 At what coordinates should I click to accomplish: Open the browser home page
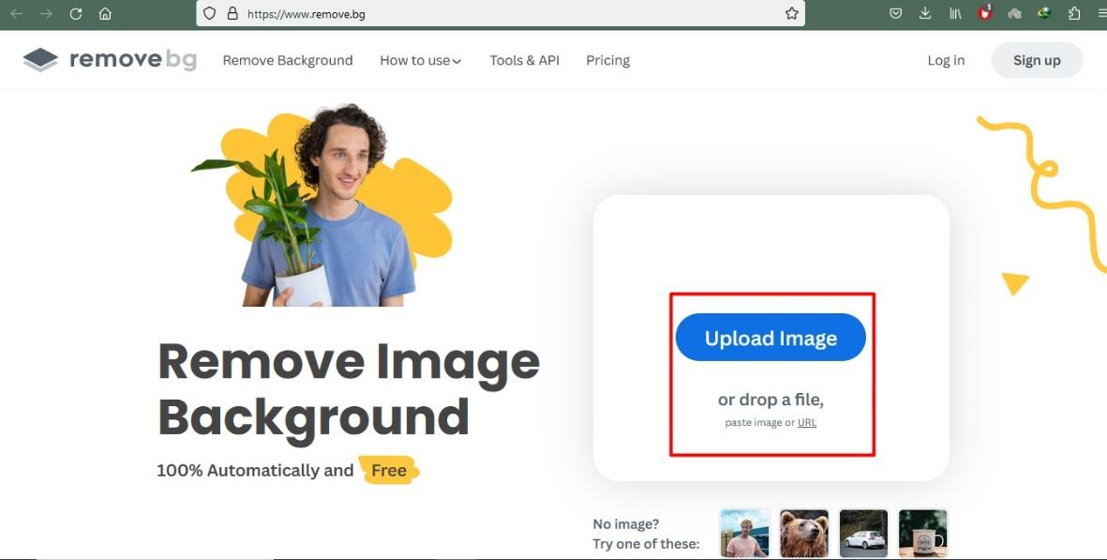click(x=105, y=13)
